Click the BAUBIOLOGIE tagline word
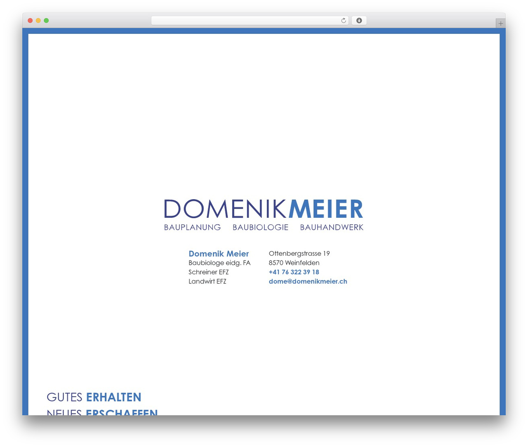The height and width of the screenshot is (447, 528). (x=260, y=227)
